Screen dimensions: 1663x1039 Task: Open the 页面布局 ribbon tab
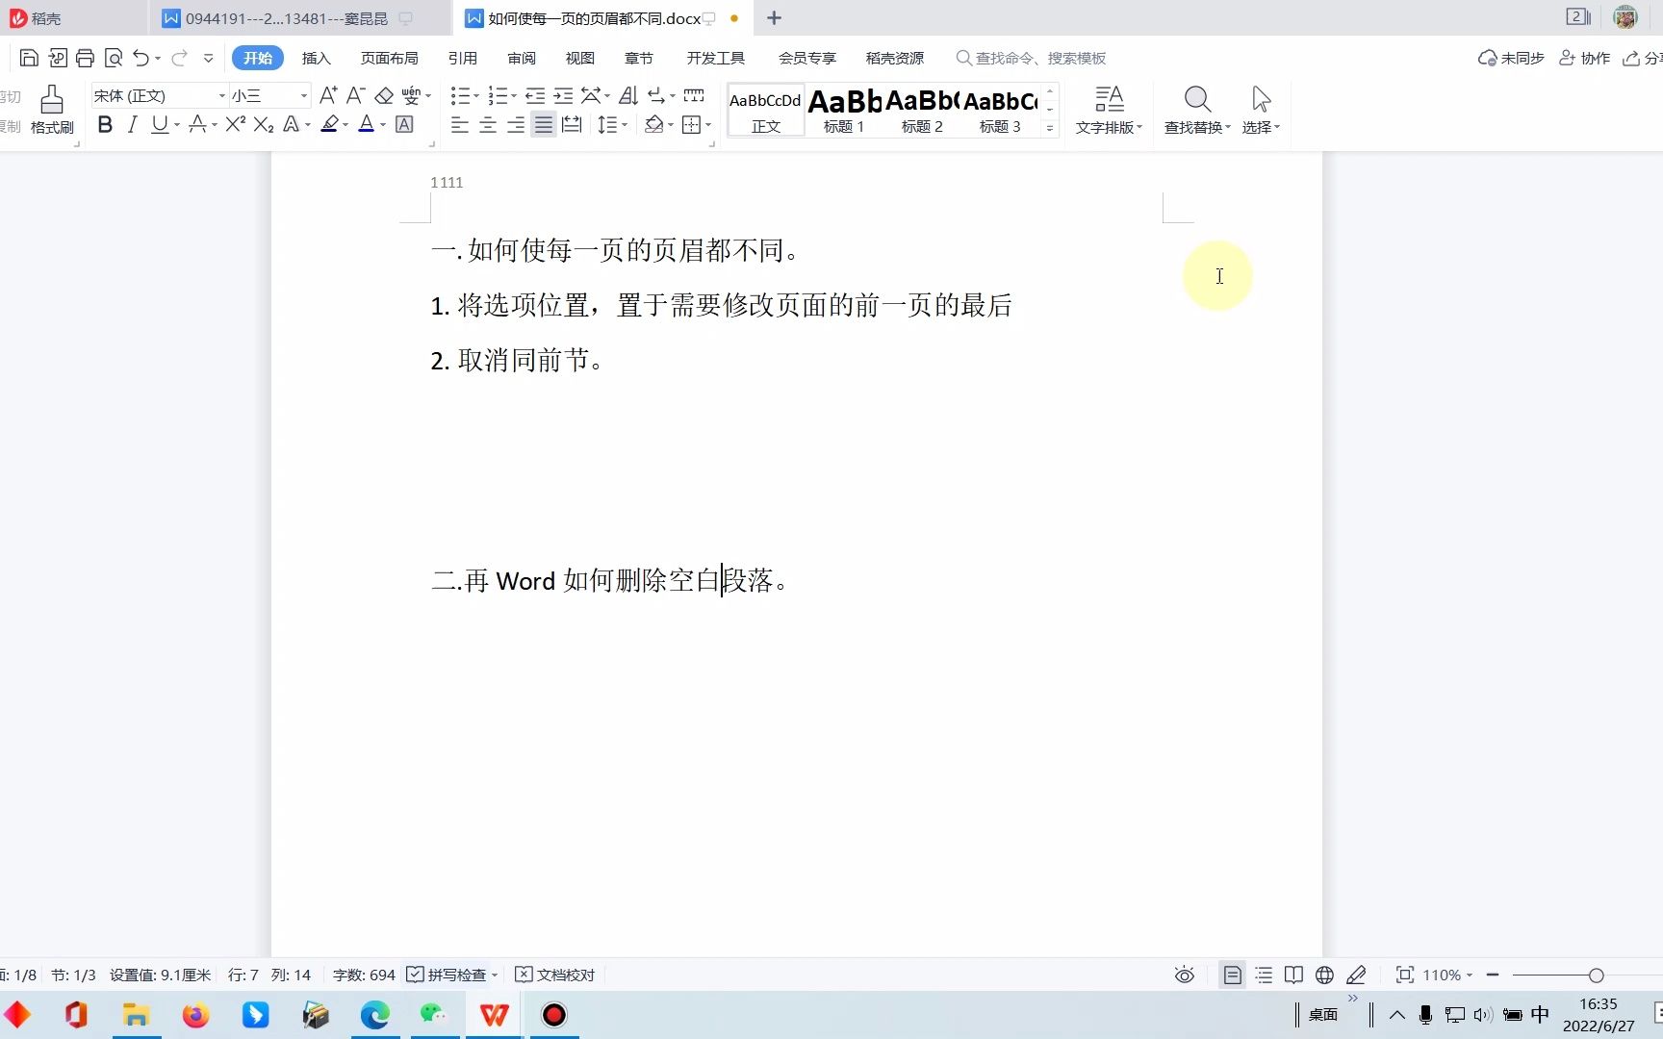click(389, 58)
